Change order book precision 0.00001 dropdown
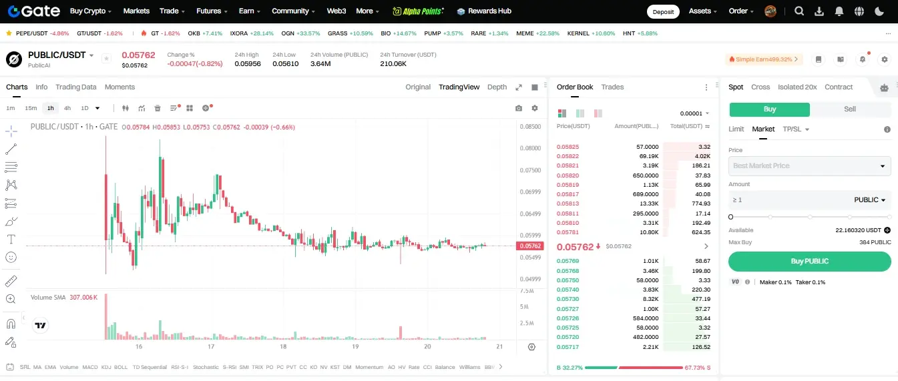 pyautogui.click(x=694, y=113)
